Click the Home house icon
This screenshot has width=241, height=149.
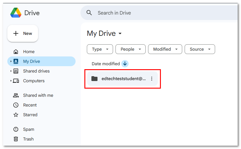click(16, 52)
